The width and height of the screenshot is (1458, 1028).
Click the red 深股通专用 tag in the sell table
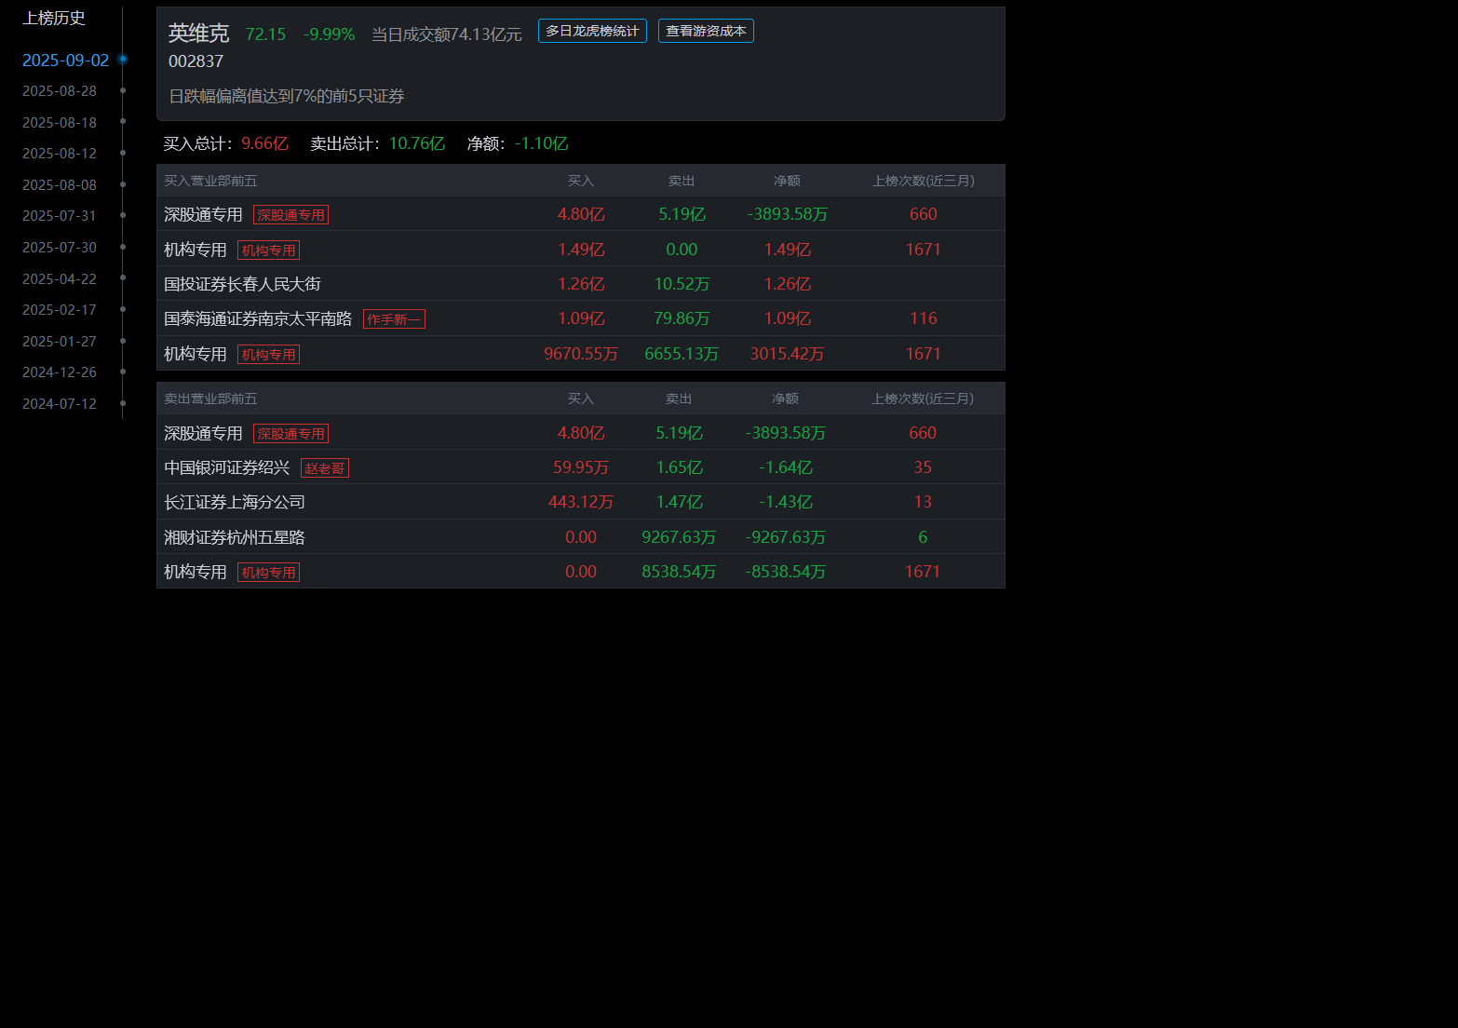(290, 434)
